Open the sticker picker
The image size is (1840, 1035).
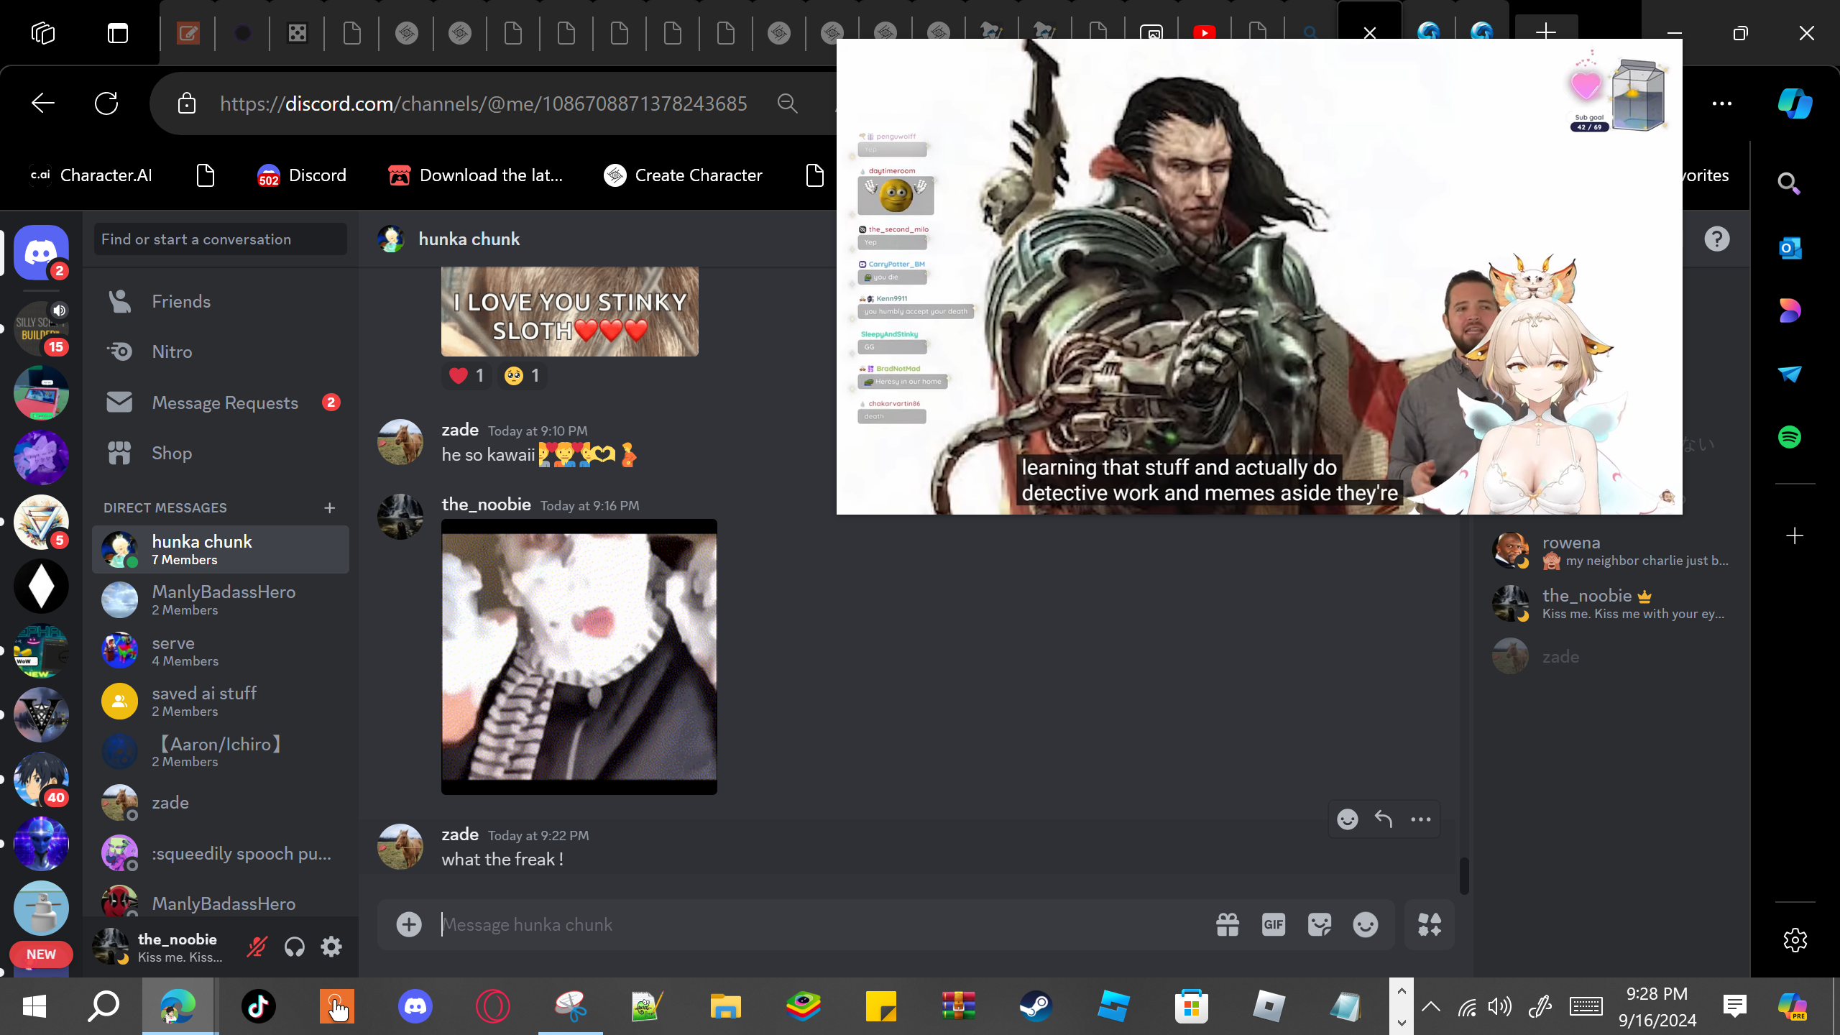[1320, 924]
